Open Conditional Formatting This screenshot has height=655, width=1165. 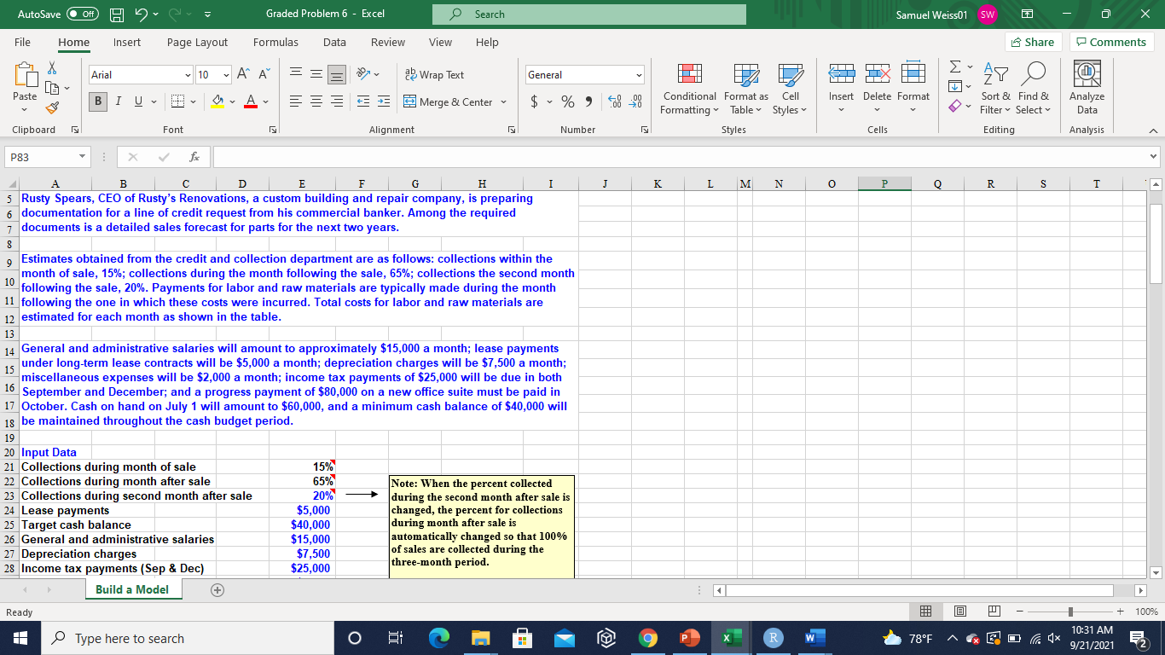point(688,90)
